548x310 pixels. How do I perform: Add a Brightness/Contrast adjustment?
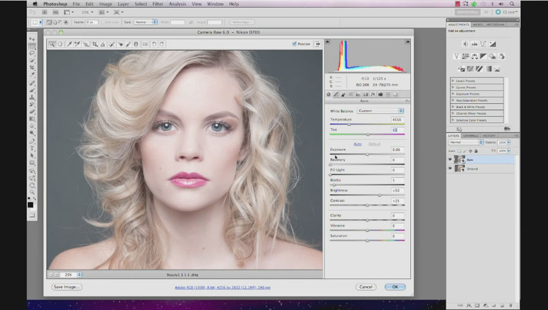465,44
